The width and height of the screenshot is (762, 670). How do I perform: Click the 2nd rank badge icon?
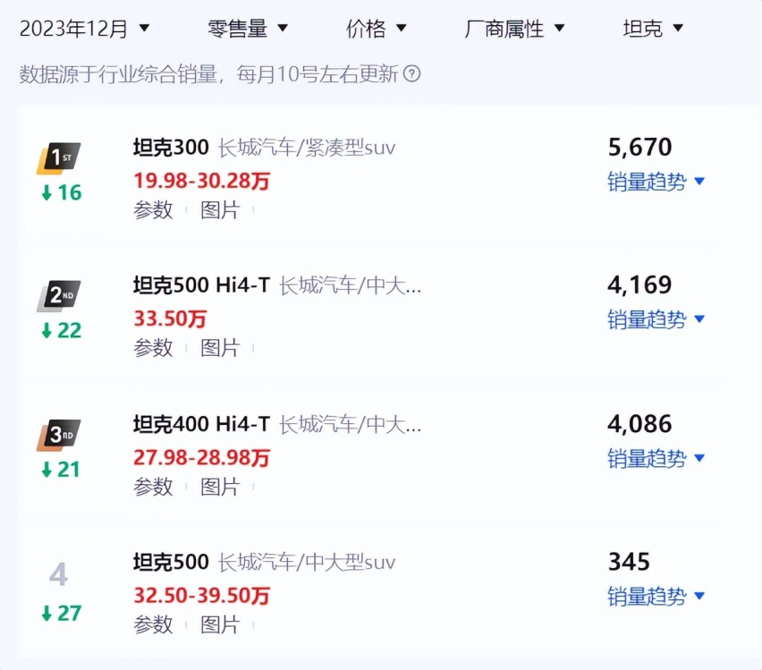point(59,295)
